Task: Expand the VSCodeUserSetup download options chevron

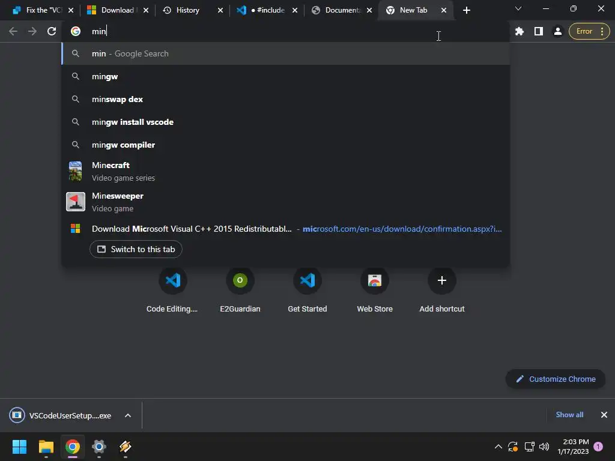Action: (128, 415)
